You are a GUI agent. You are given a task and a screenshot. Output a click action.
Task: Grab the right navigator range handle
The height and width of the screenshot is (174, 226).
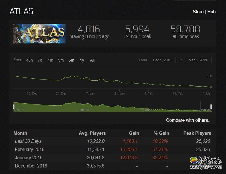(211, 107)
